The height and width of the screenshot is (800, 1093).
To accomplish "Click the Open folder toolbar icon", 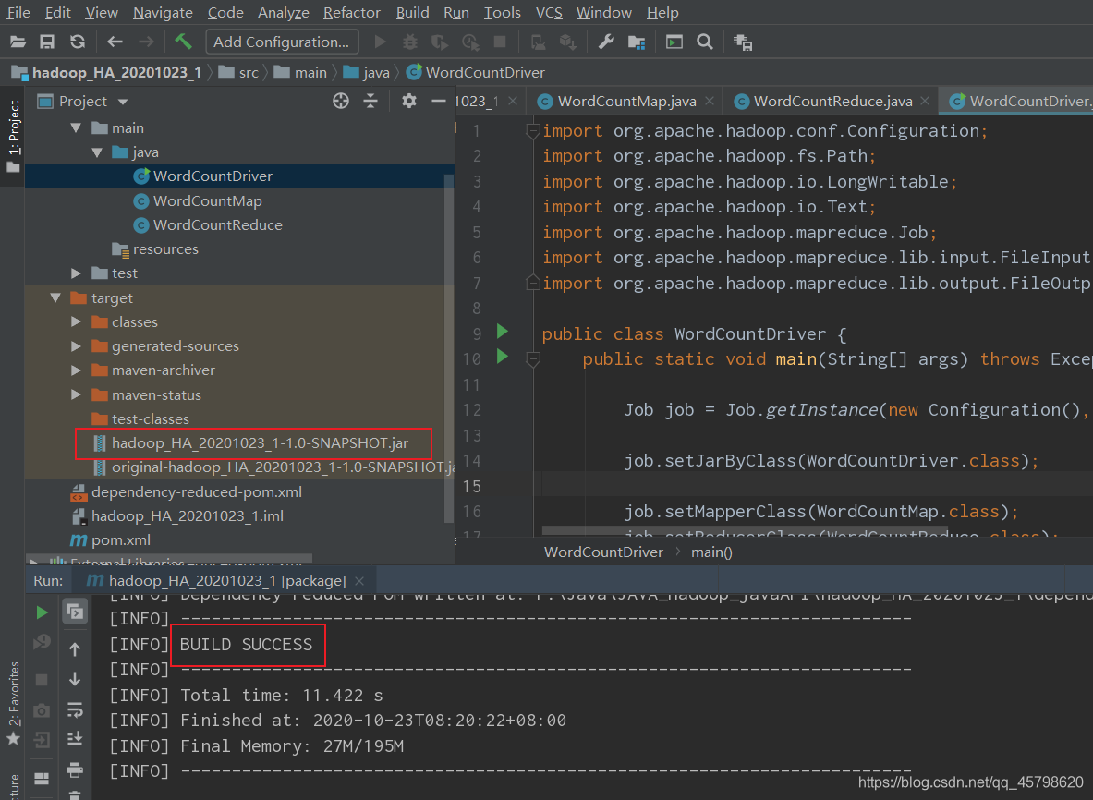I will coord(18,42).
